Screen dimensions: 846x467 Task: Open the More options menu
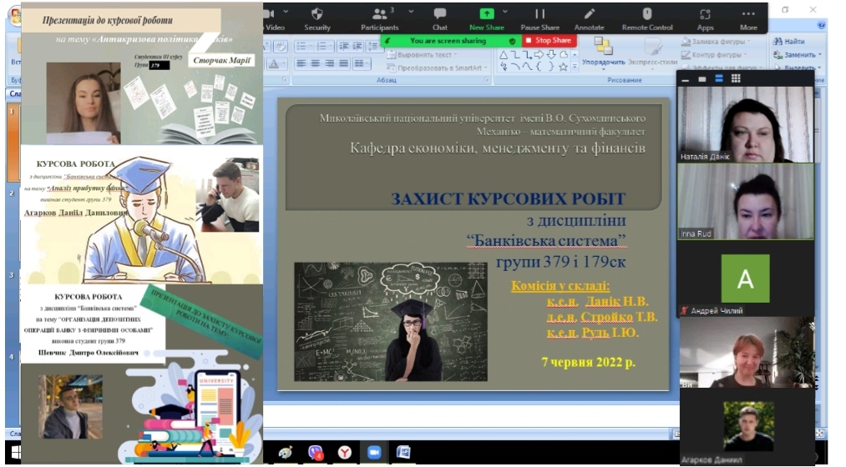pos(748,17)
